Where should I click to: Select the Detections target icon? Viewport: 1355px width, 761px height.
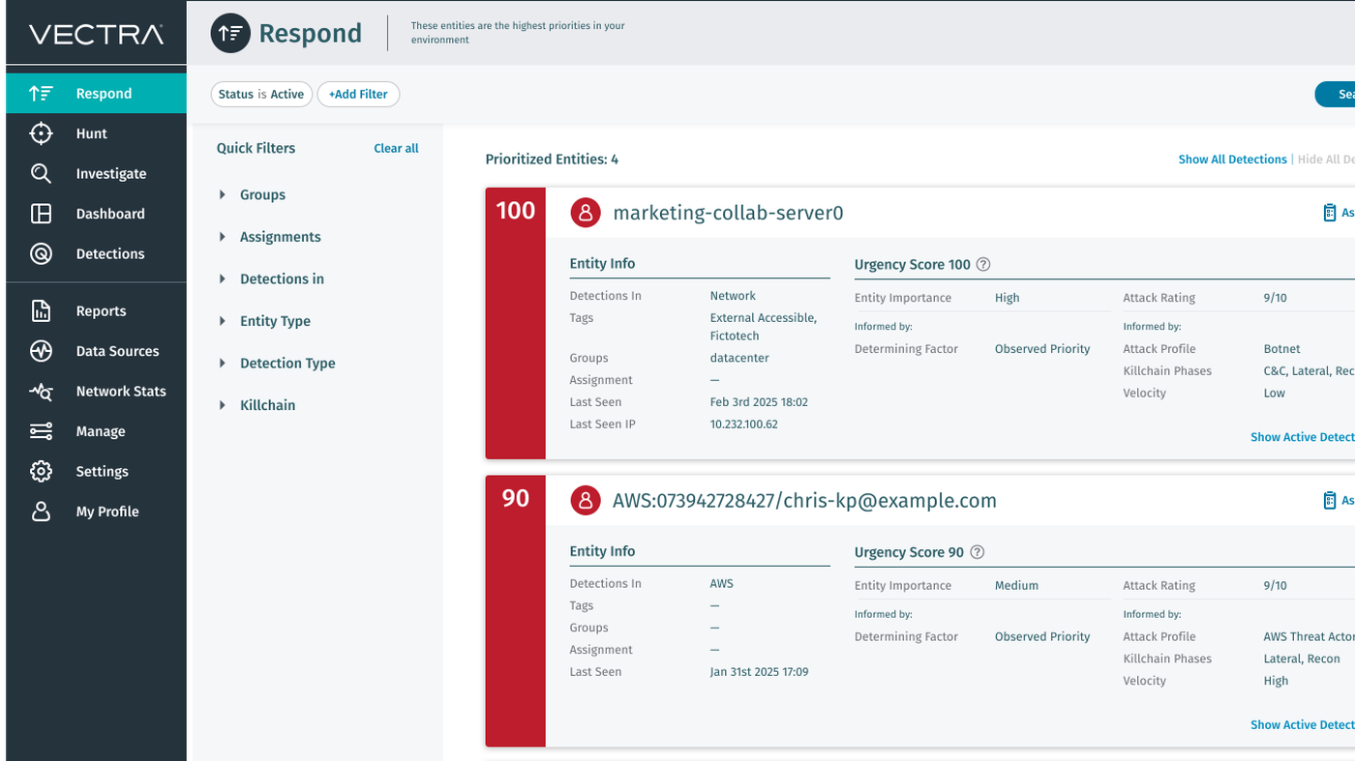click(x=41, y=254)
